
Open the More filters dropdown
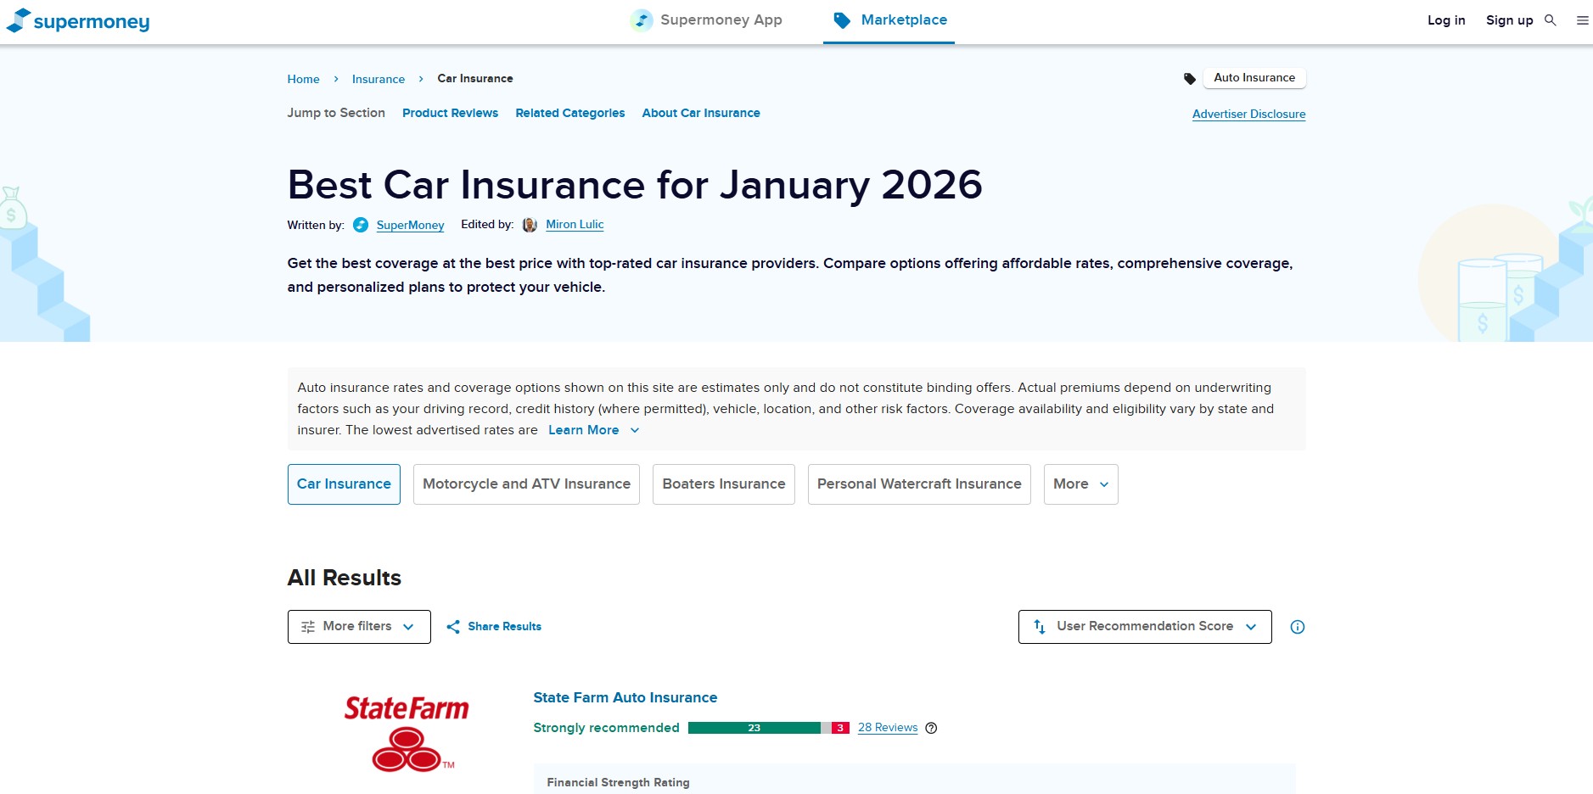pyautogui.click(x=359, y=627)
